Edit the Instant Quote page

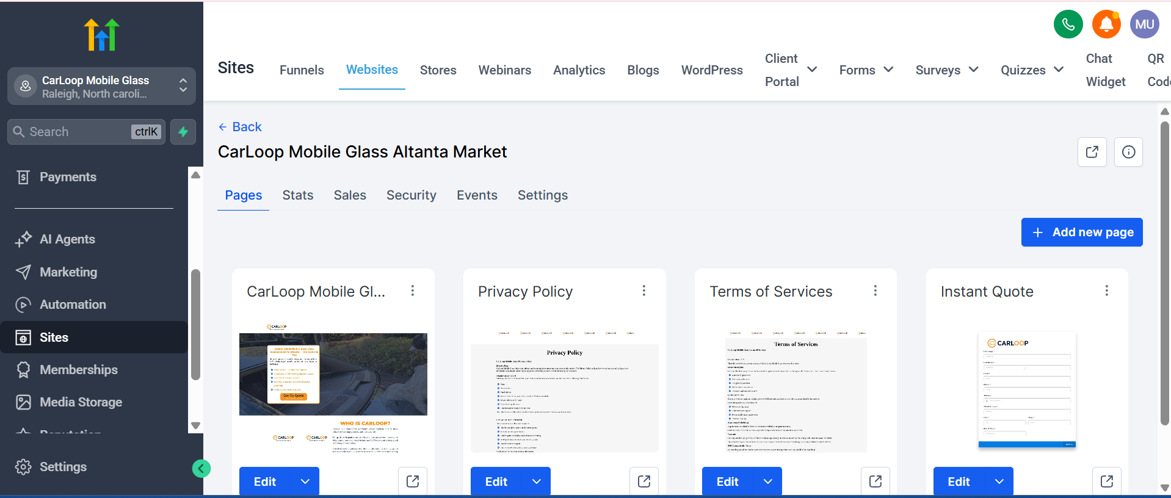[959, 482]
